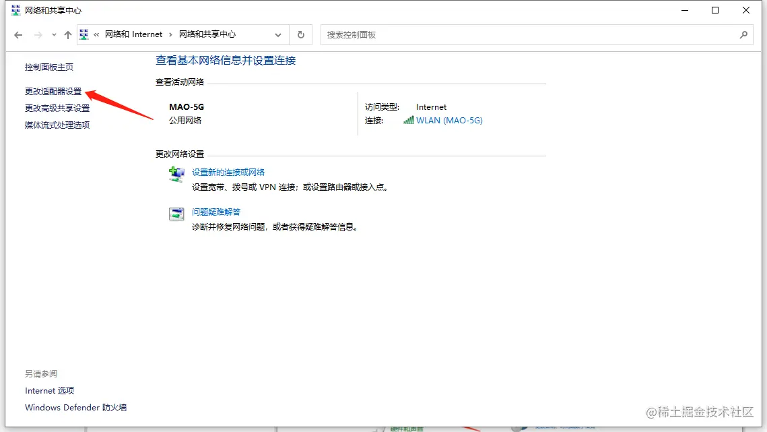Go back using the back arrow
Viewport: 767px width, 432px height.
[x=18, y=35]
